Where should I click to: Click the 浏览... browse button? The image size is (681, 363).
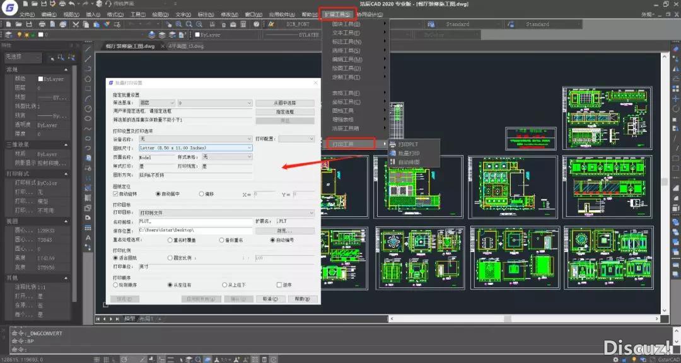[x=284, y=231]
